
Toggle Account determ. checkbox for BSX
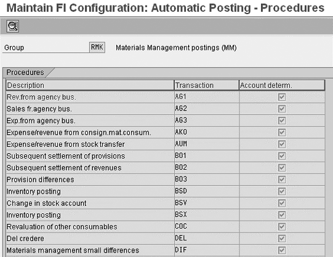pyautogui.click(x=282, y=215)
